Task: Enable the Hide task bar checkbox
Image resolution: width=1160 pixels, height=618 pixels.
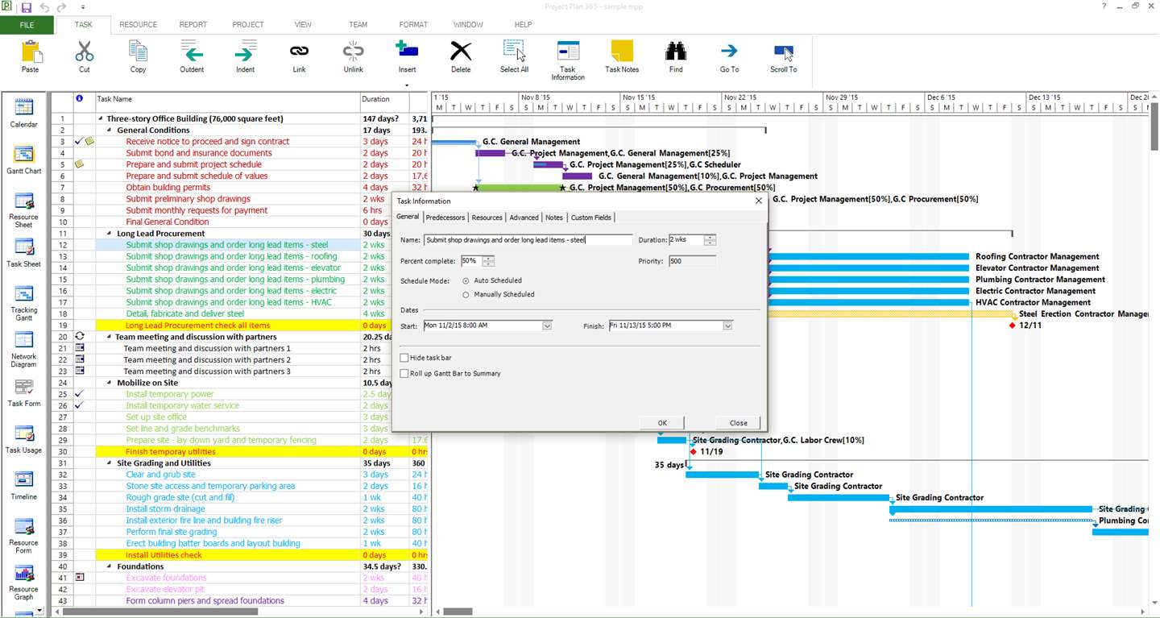Action: (x=404, y=358)
